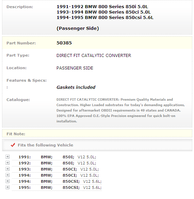Click the DIRECT FIT CATALYTIC CONVERTER part type
This screenshot has width=194, height=199.
tap(94, 56)
